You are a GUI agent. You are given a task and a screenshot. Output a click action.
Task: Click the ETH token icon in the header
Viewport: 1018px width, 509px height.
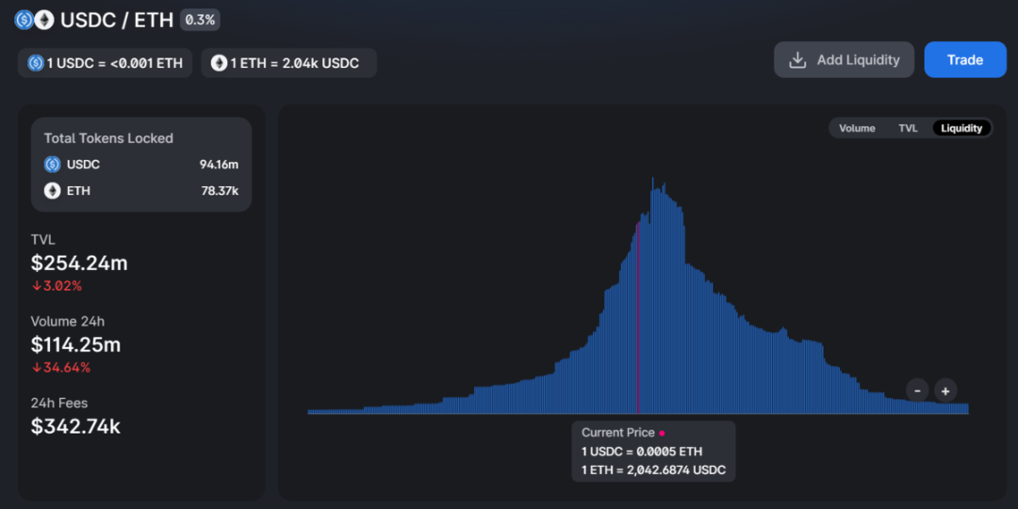pyautogui.click(x=44, y=20)
